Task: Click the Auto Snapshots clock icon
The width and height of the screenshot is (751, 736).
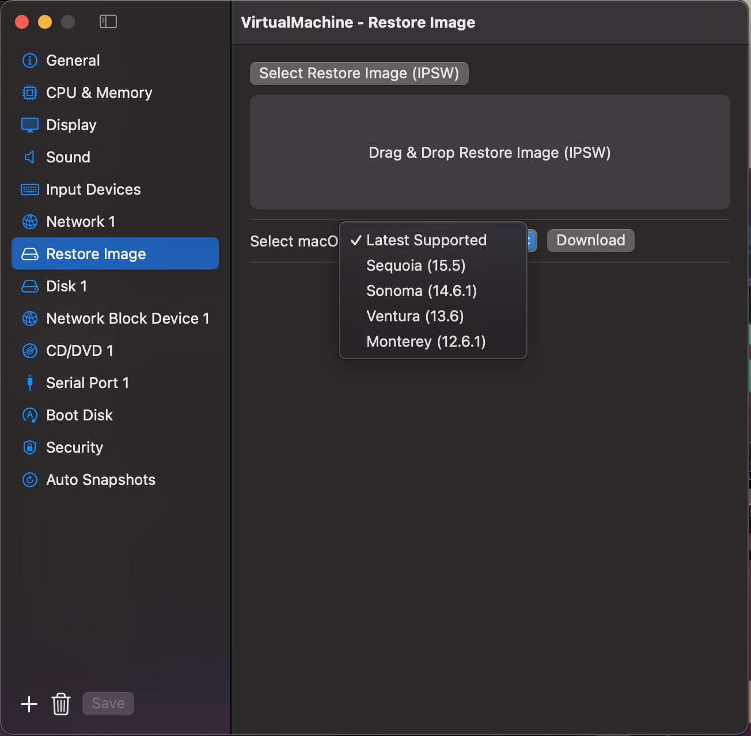Action: pyautogui.click(x=30, y=480)
